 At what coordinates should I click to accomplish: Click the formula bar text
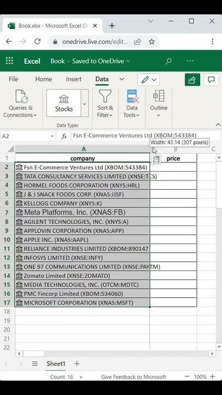point(135,136)
